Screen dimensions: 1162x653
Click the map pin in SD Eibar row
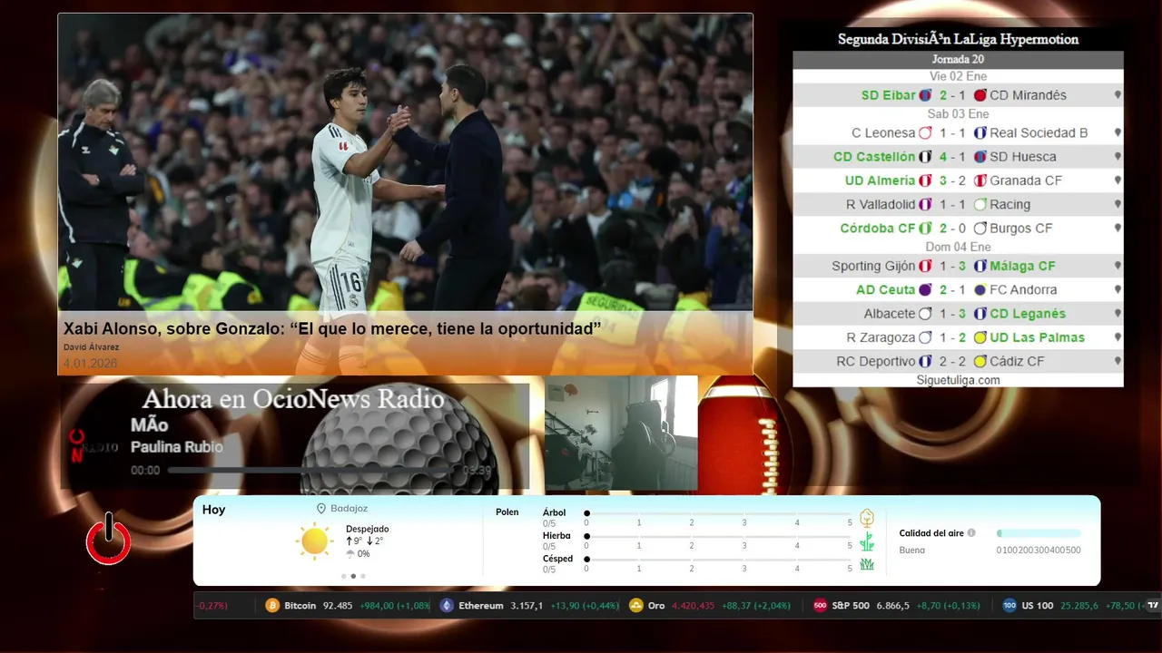pyautogui.click(x=1118, y=94)
